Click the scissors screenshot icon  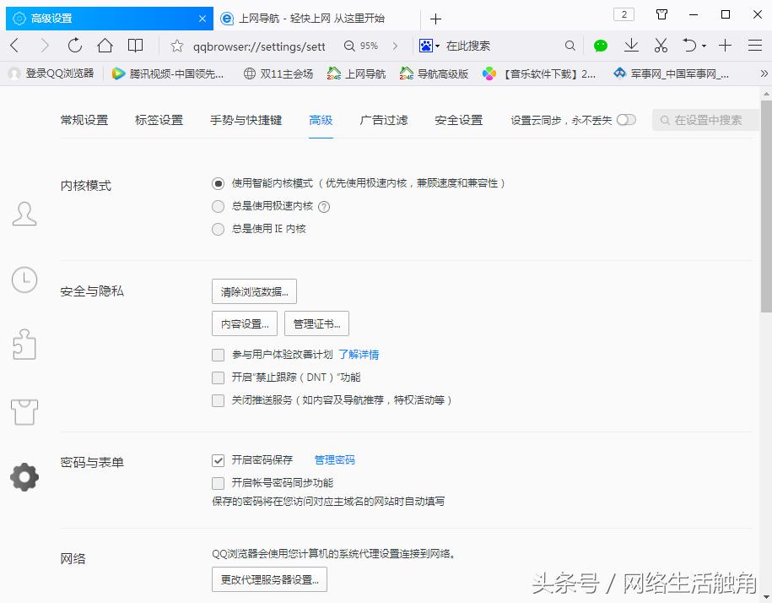coord(661,46)
